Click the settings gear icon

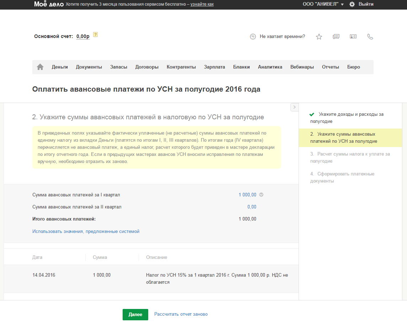pyautogui.click(x=352, y=4)
